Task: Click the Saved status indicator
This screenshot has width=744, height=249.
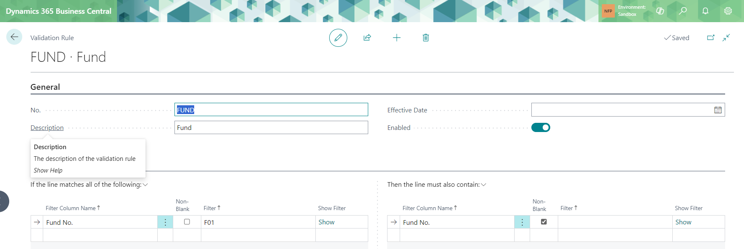Action: tap(676, 38)
